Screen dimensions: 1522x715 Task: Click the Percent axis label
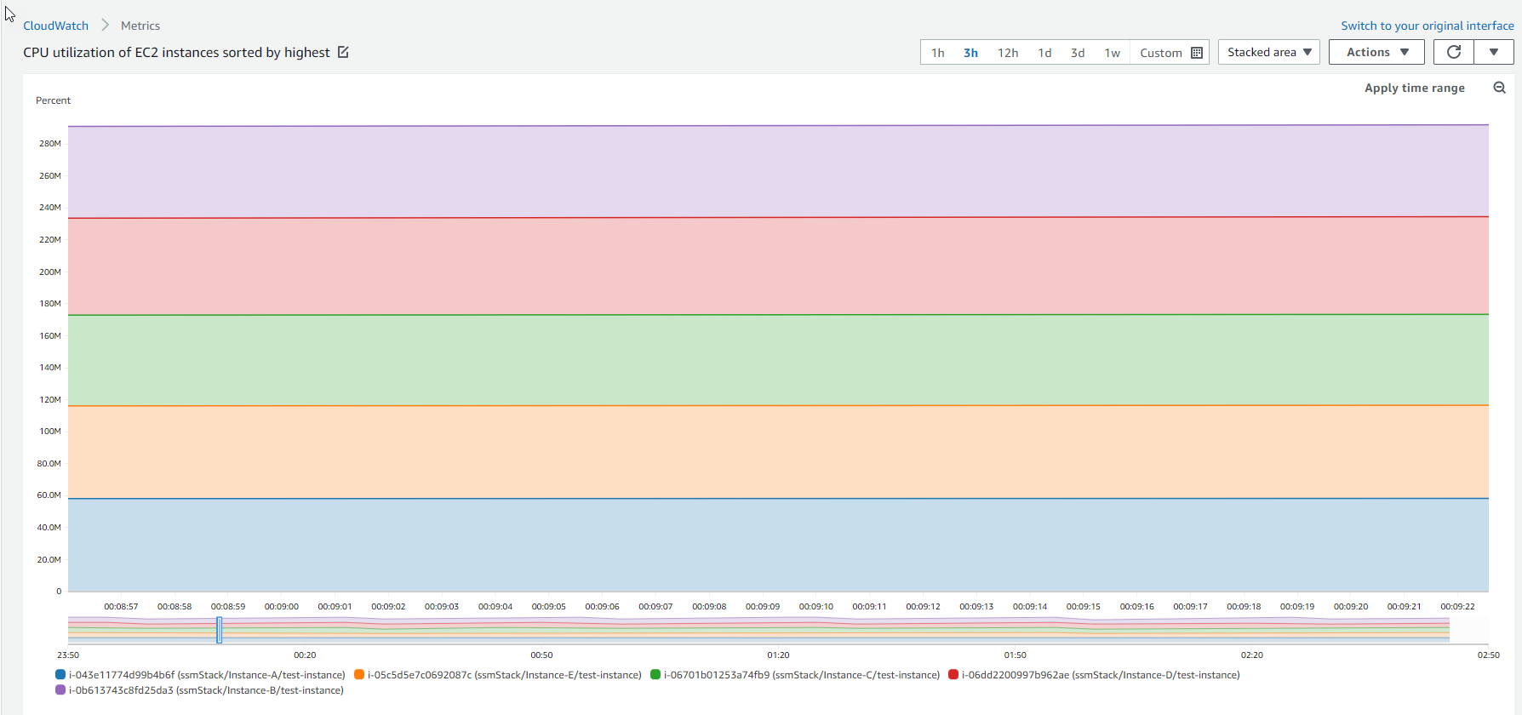click(x=53, y=100)
